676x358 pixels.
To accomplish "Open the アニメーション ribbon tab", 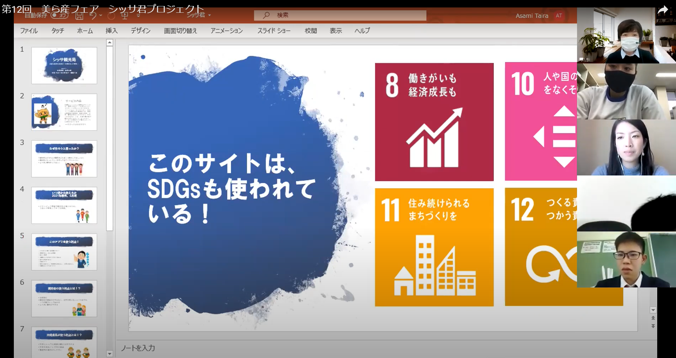I will click(226, 31).
